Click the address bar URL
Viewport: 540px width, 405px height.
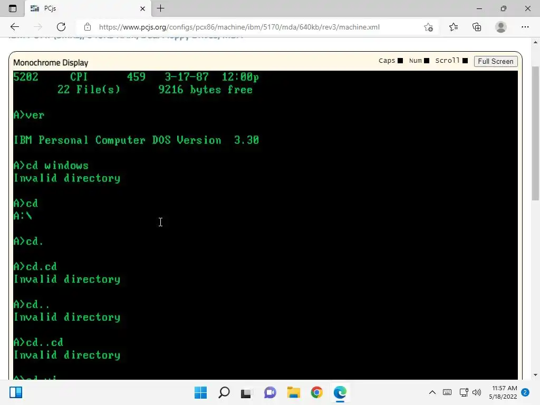(239, 27)
